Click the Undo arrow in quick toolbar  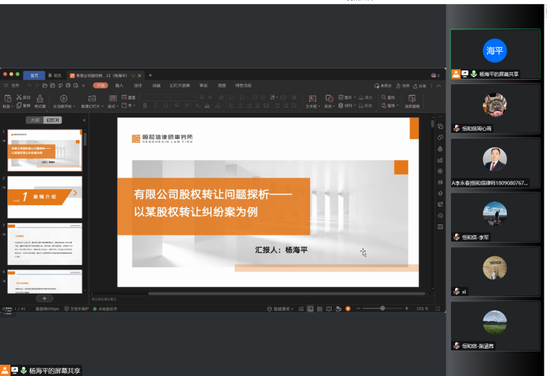pyautogui.click(x=29, y=85)
